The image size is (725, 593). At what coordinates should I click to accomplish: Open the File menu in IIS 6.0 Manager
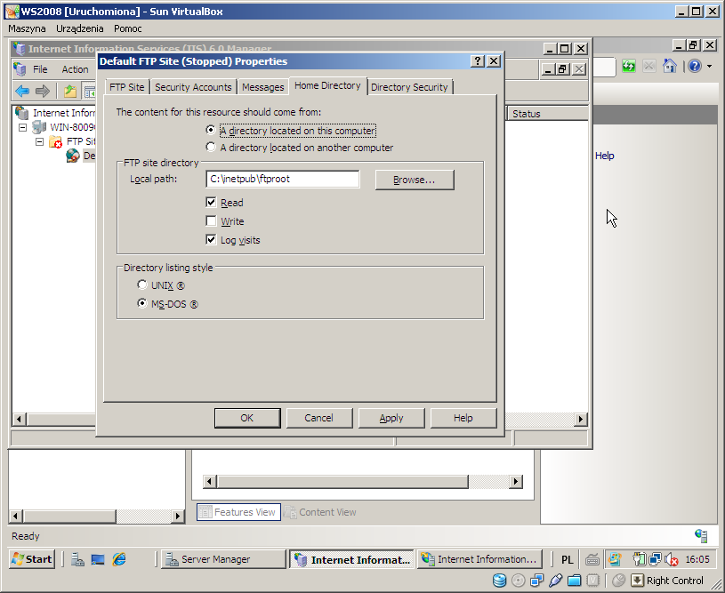click(40, 69)
